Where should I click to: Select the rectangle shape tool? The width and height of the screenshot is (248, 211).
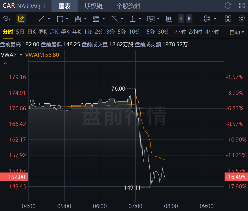tap(60, 19)
